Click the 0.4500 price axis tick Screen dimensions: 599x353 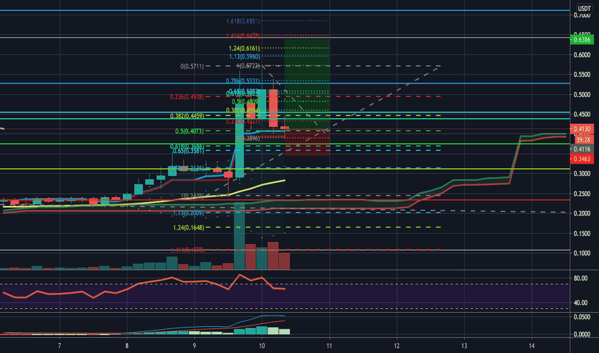coord(582,114)
